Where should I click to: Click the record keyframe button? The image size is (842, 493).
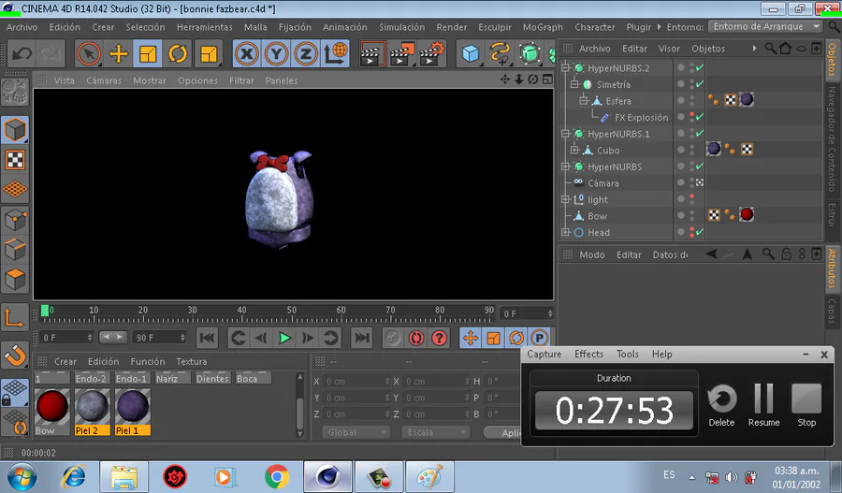click(393, 338)
